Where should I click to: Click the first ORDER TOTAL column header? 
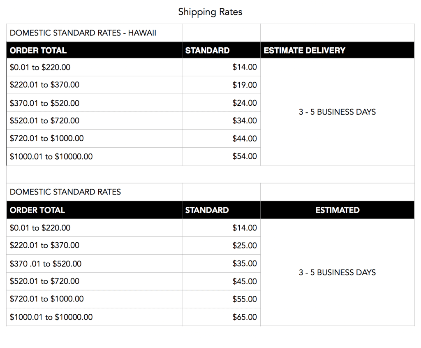click(x=38, y=51)
